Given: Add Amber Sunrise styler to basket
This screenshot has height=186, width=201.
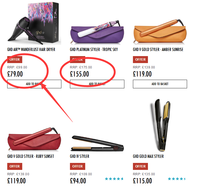Looking at the screenshot, I should (160, 84).
